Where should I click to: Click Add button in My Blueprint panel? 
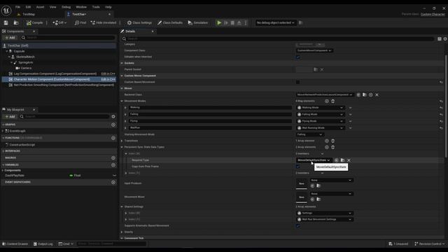10,116
